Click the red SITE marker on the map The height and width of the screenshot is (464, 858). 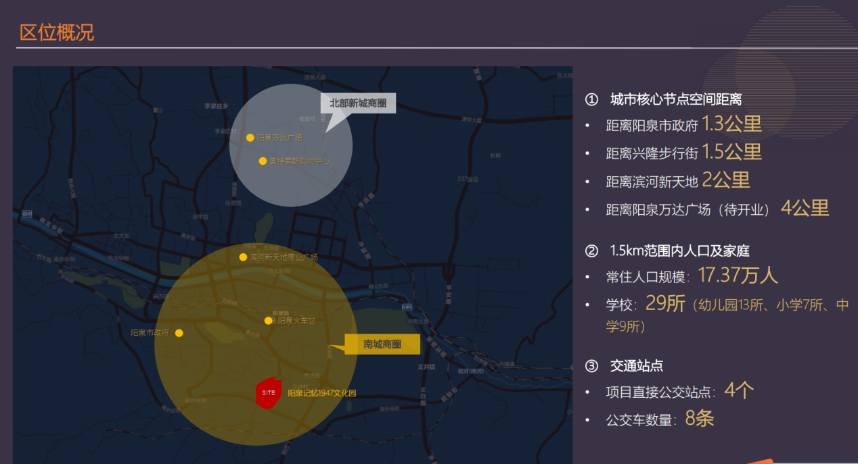click(x=268, y=392)
